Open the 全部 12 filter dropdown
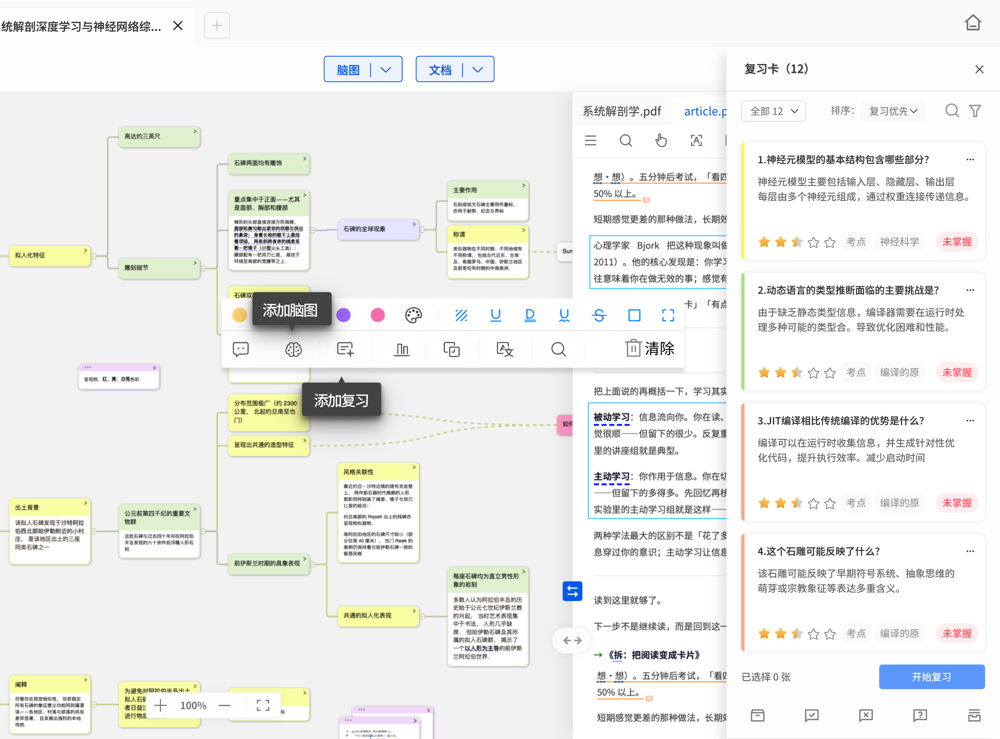The image size is (1000, 739). pos(773,111)
